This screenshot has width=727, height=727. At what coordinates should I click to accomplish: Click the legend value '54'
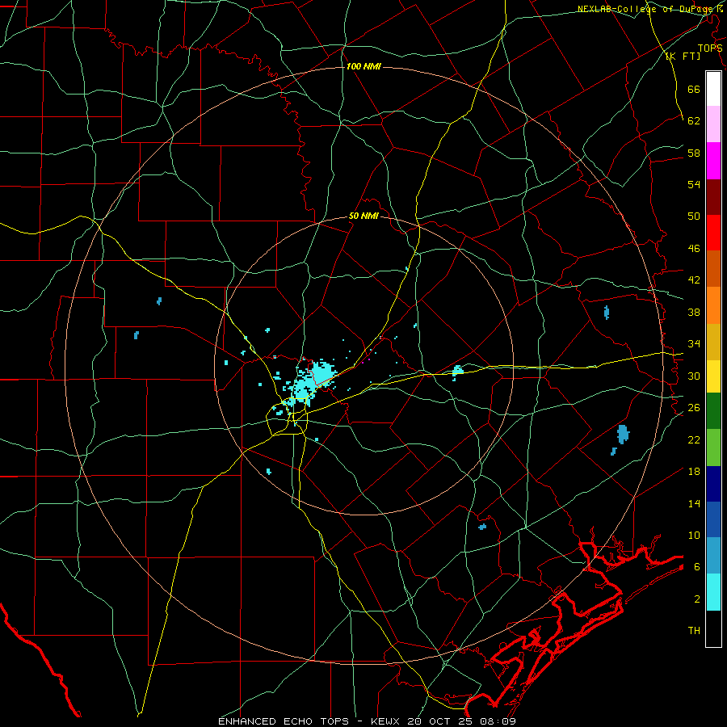coord(694,184)
